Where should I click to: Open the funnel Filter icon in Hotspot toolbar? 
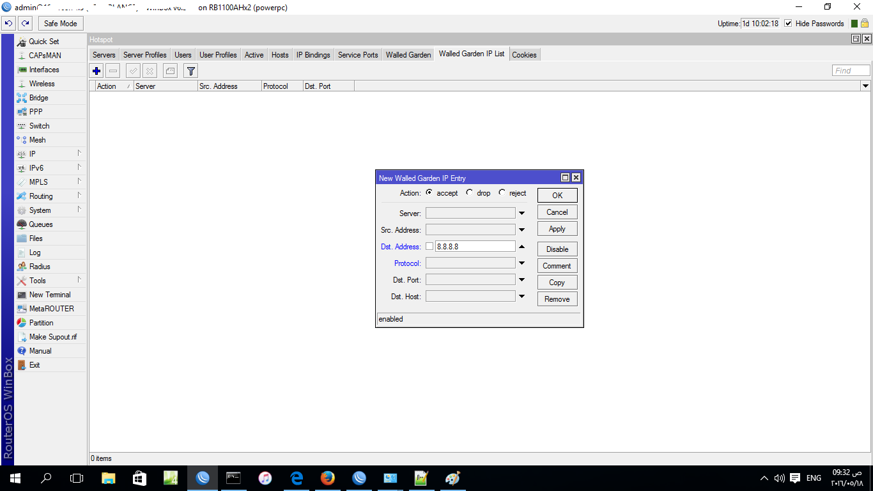[x=191, y=71]
